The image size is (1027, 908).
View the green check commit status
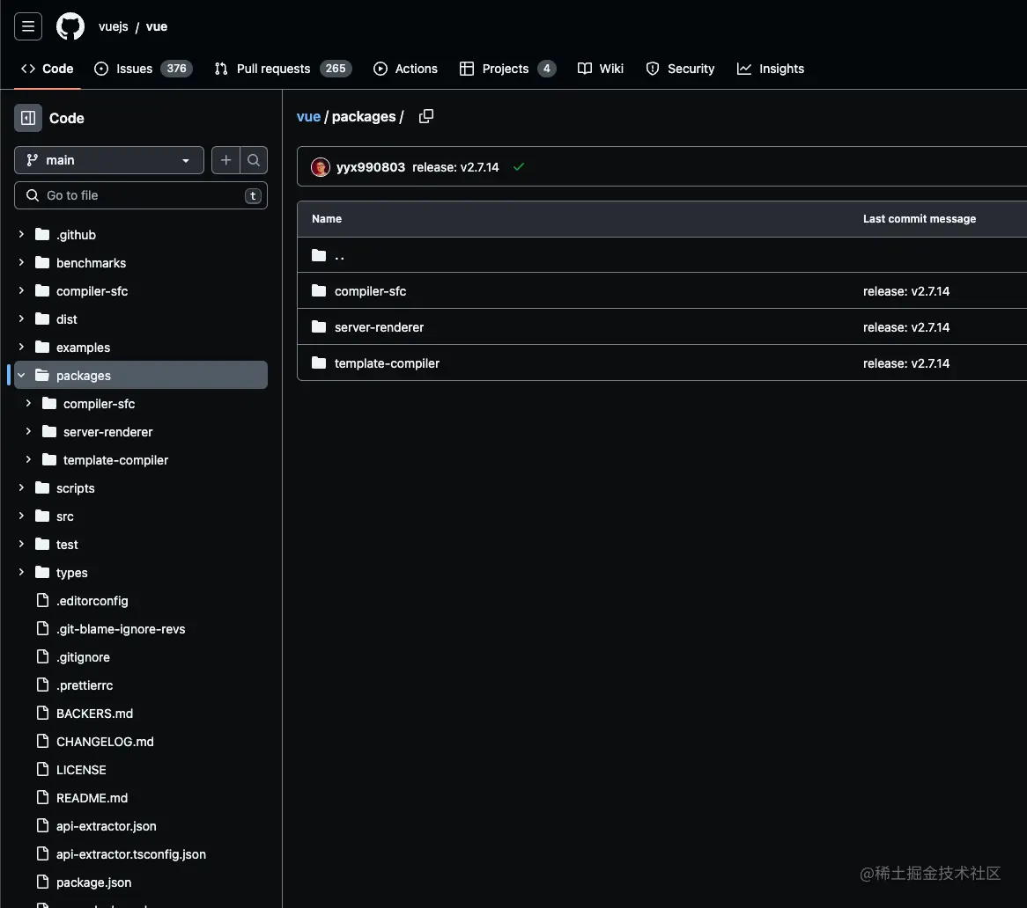(519, 167)
